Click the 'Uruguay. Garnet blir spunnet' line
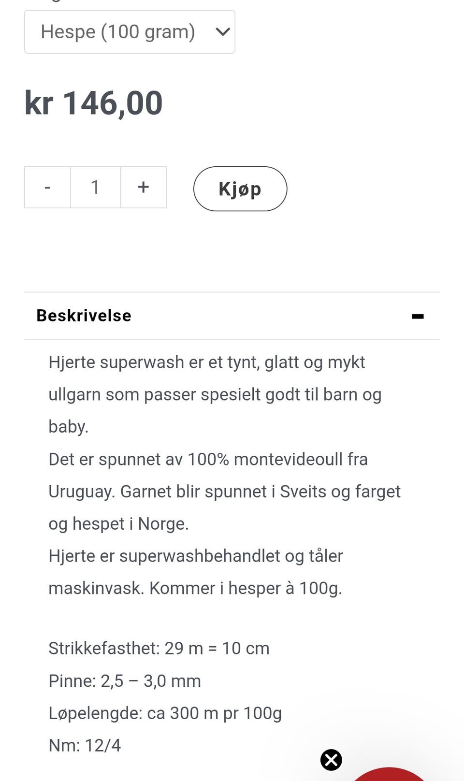This screenshot has height=781, width=464. click(224, 492)
